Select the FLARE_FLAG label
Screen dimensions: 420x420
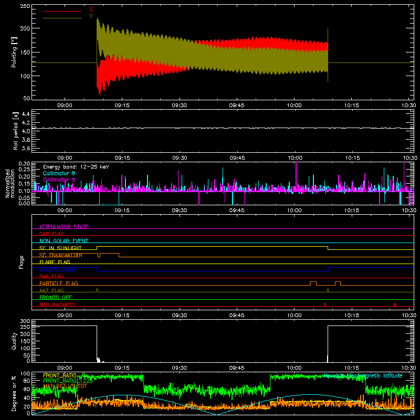55,262
